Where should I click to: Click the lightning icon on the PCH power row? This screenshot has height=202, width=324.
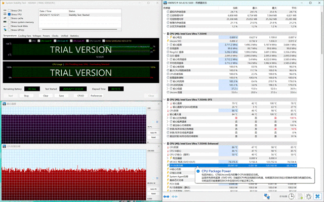coord(168,184)
